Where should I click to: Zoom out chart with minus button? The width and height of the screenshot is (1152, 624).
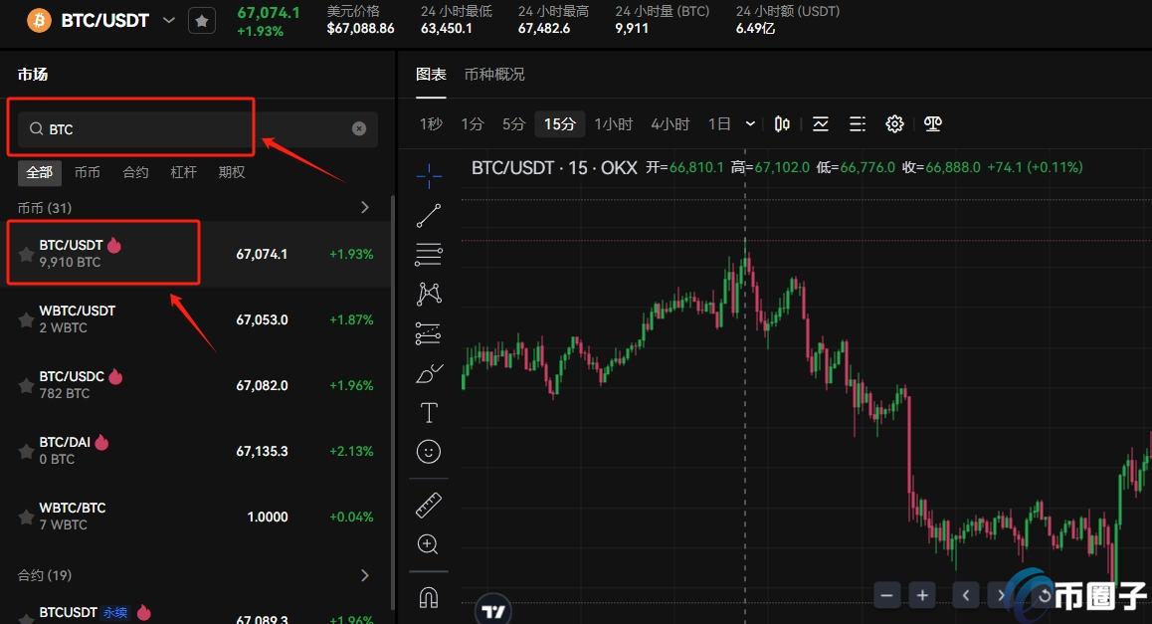coord(886,595)
